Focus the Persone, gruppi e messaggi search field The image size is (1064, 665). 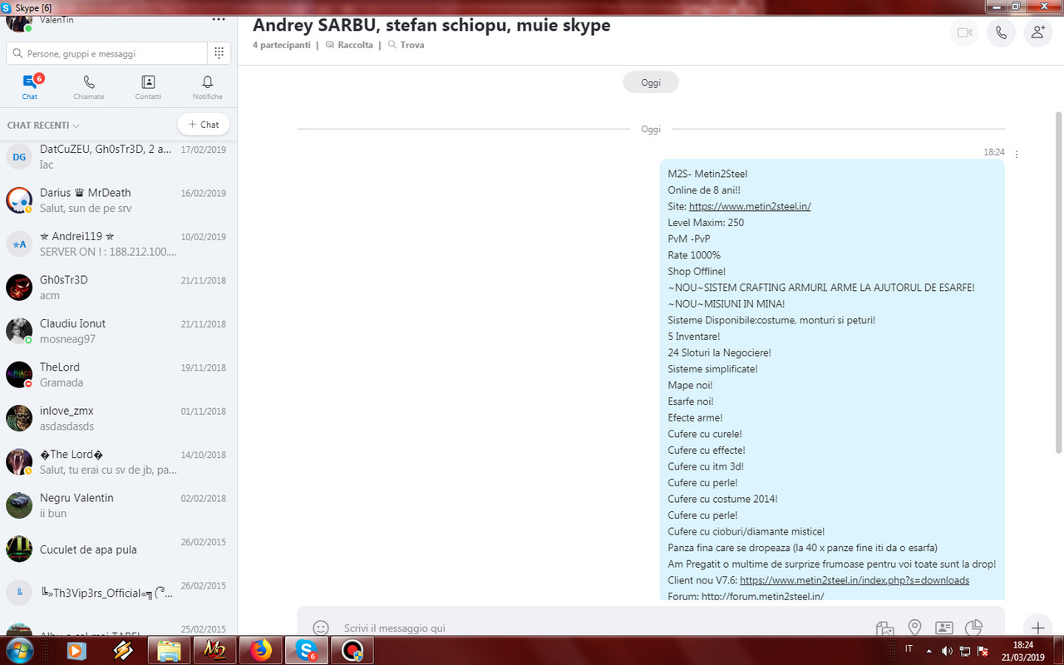106,53
